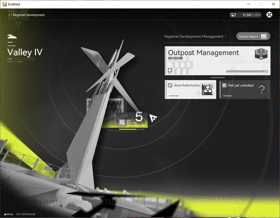This screenshot has height=218, width=280.
Task: Click the level progress bar under badge
Action: coord(132,129)
